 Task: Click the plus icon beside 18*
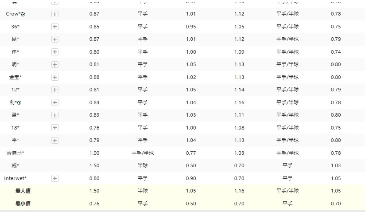click(55, 128)
